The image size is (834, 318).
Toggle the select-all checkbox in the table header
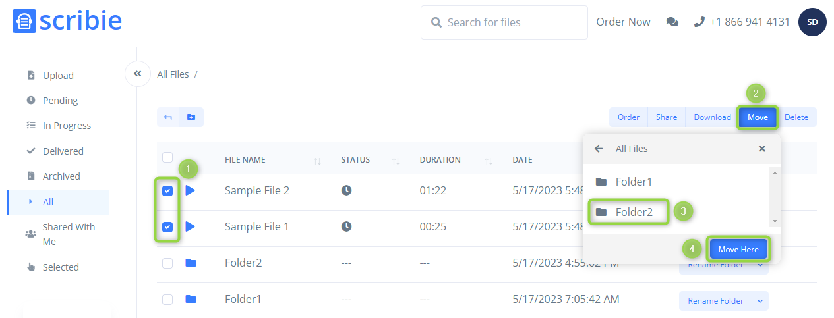click(x=167, y=157)
